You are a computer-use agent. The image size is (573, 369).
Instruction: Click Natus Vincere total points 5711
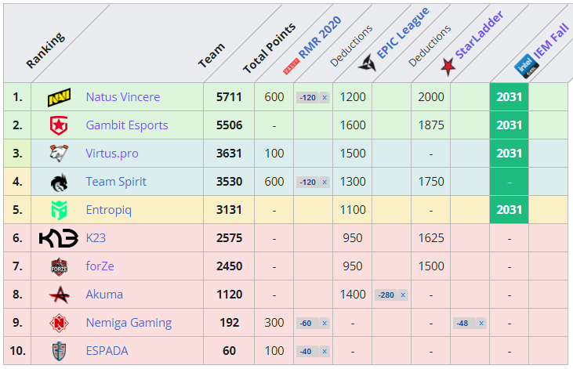pyautogui.click(x=229, y=97)
